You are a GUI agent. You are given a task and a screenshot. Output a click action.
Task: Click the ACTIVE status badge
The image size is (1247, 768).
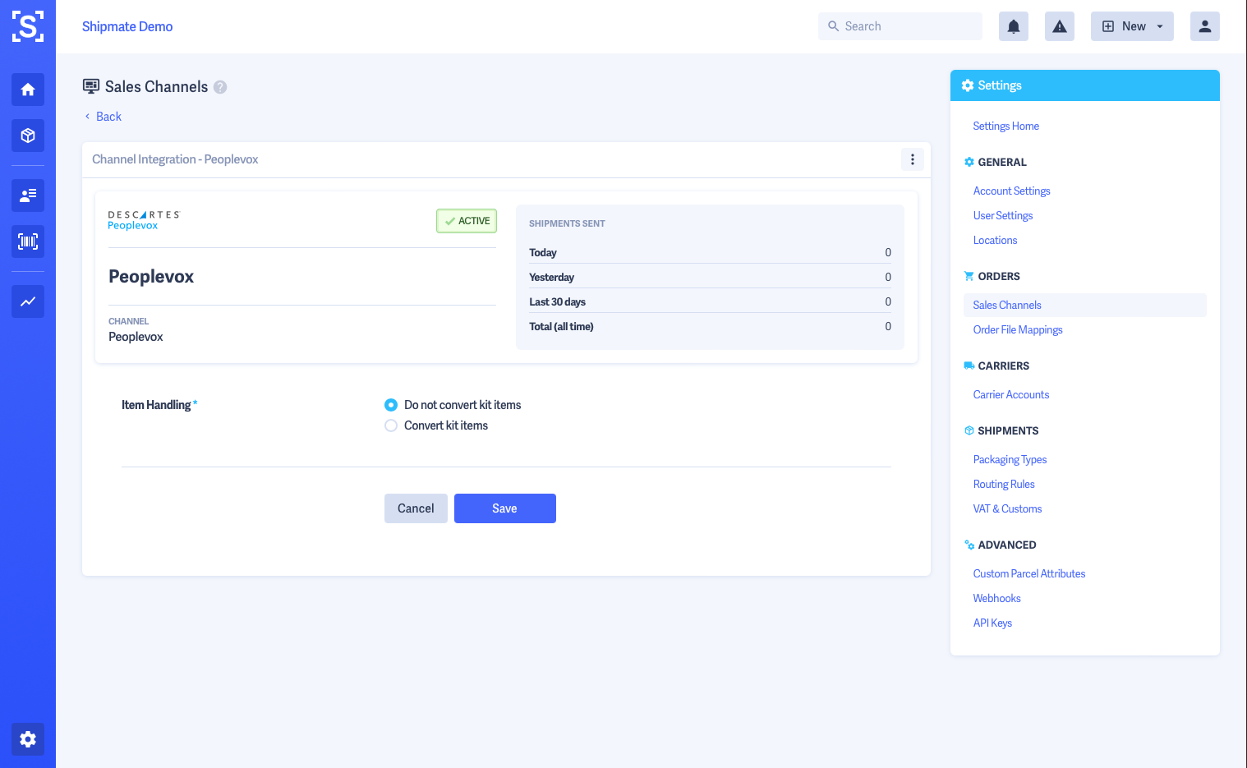(467, 221)
